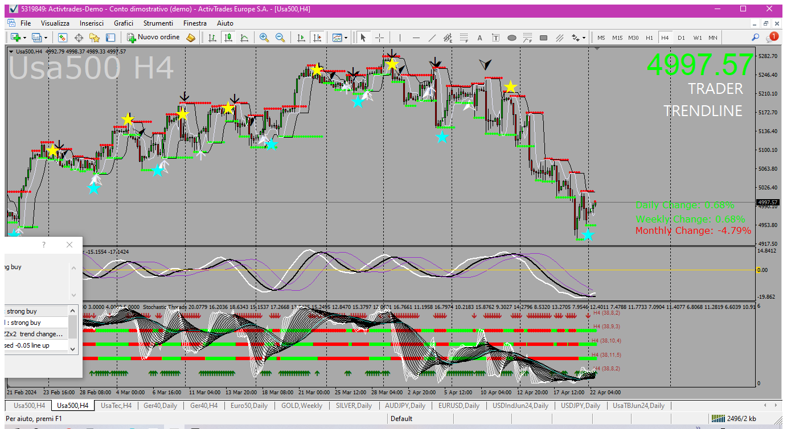Switch to the USDJPY,Daily chart tab
Screen dimensions: 787x429
[x=580, y=406]
